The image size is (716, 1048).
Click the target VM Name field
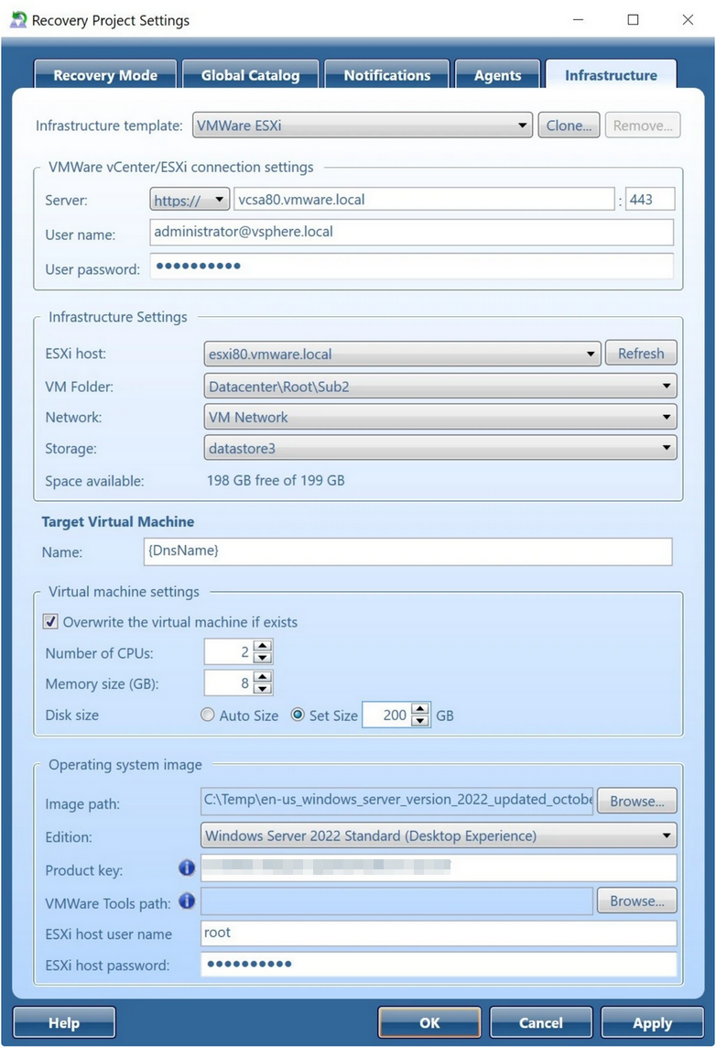pyautogui.click(x=407, y=551)
